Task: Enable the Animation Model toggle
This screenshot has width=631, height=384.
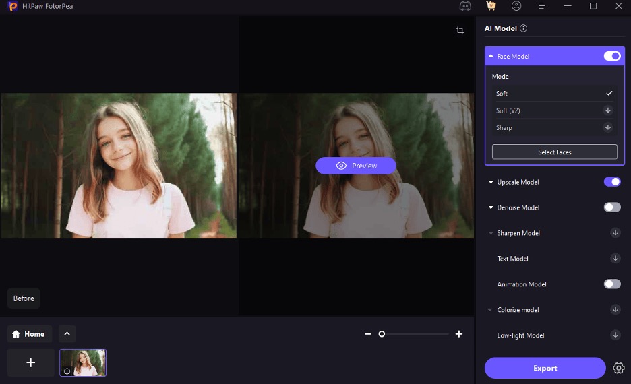Action: click(x=612, y=284)
